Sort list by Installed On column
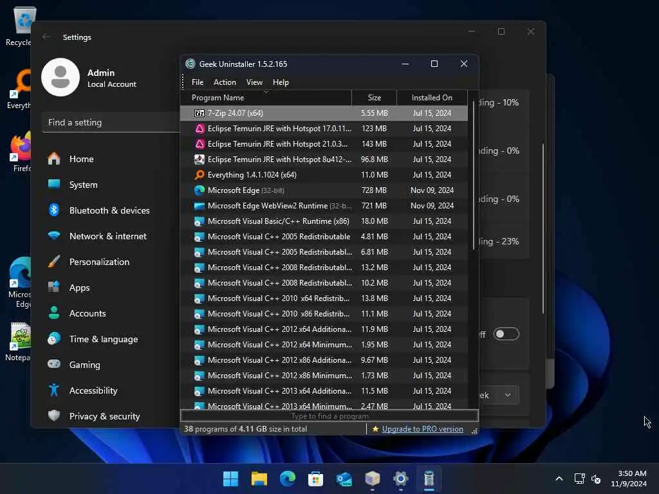Viewport: 659px width, 494px height. (x=432, y=98)
